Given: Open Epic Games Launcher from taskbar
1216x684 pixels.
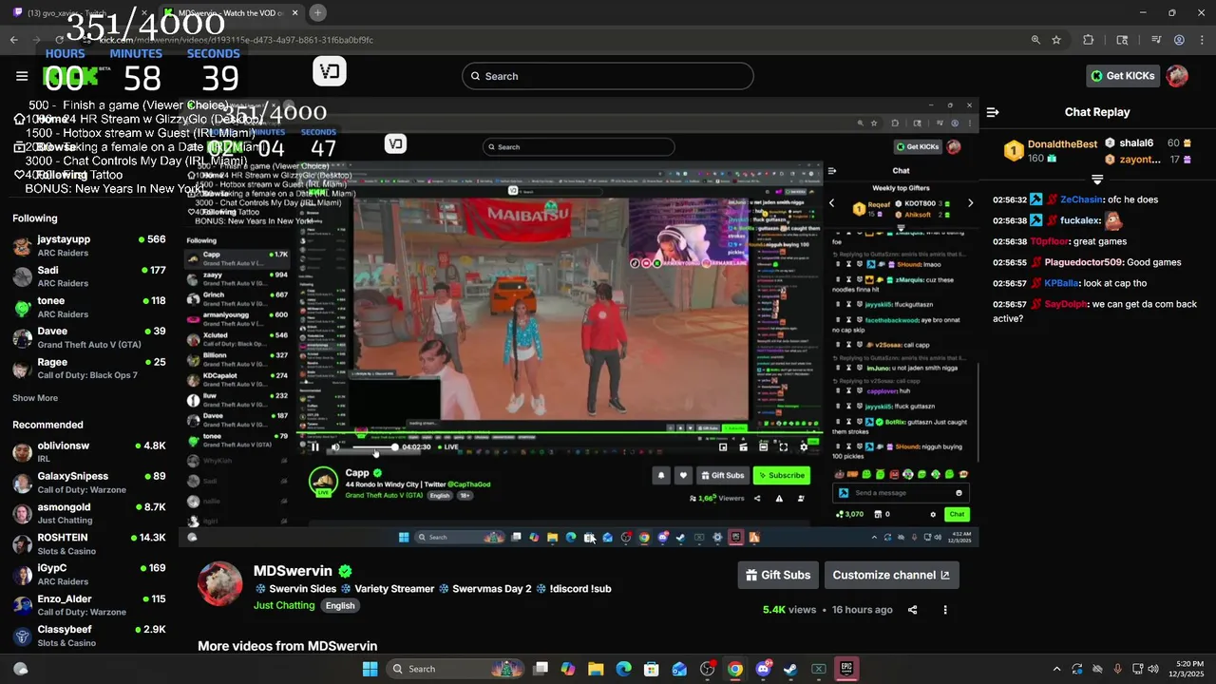Looking at the screenshot, I should (x=846, y=669).
